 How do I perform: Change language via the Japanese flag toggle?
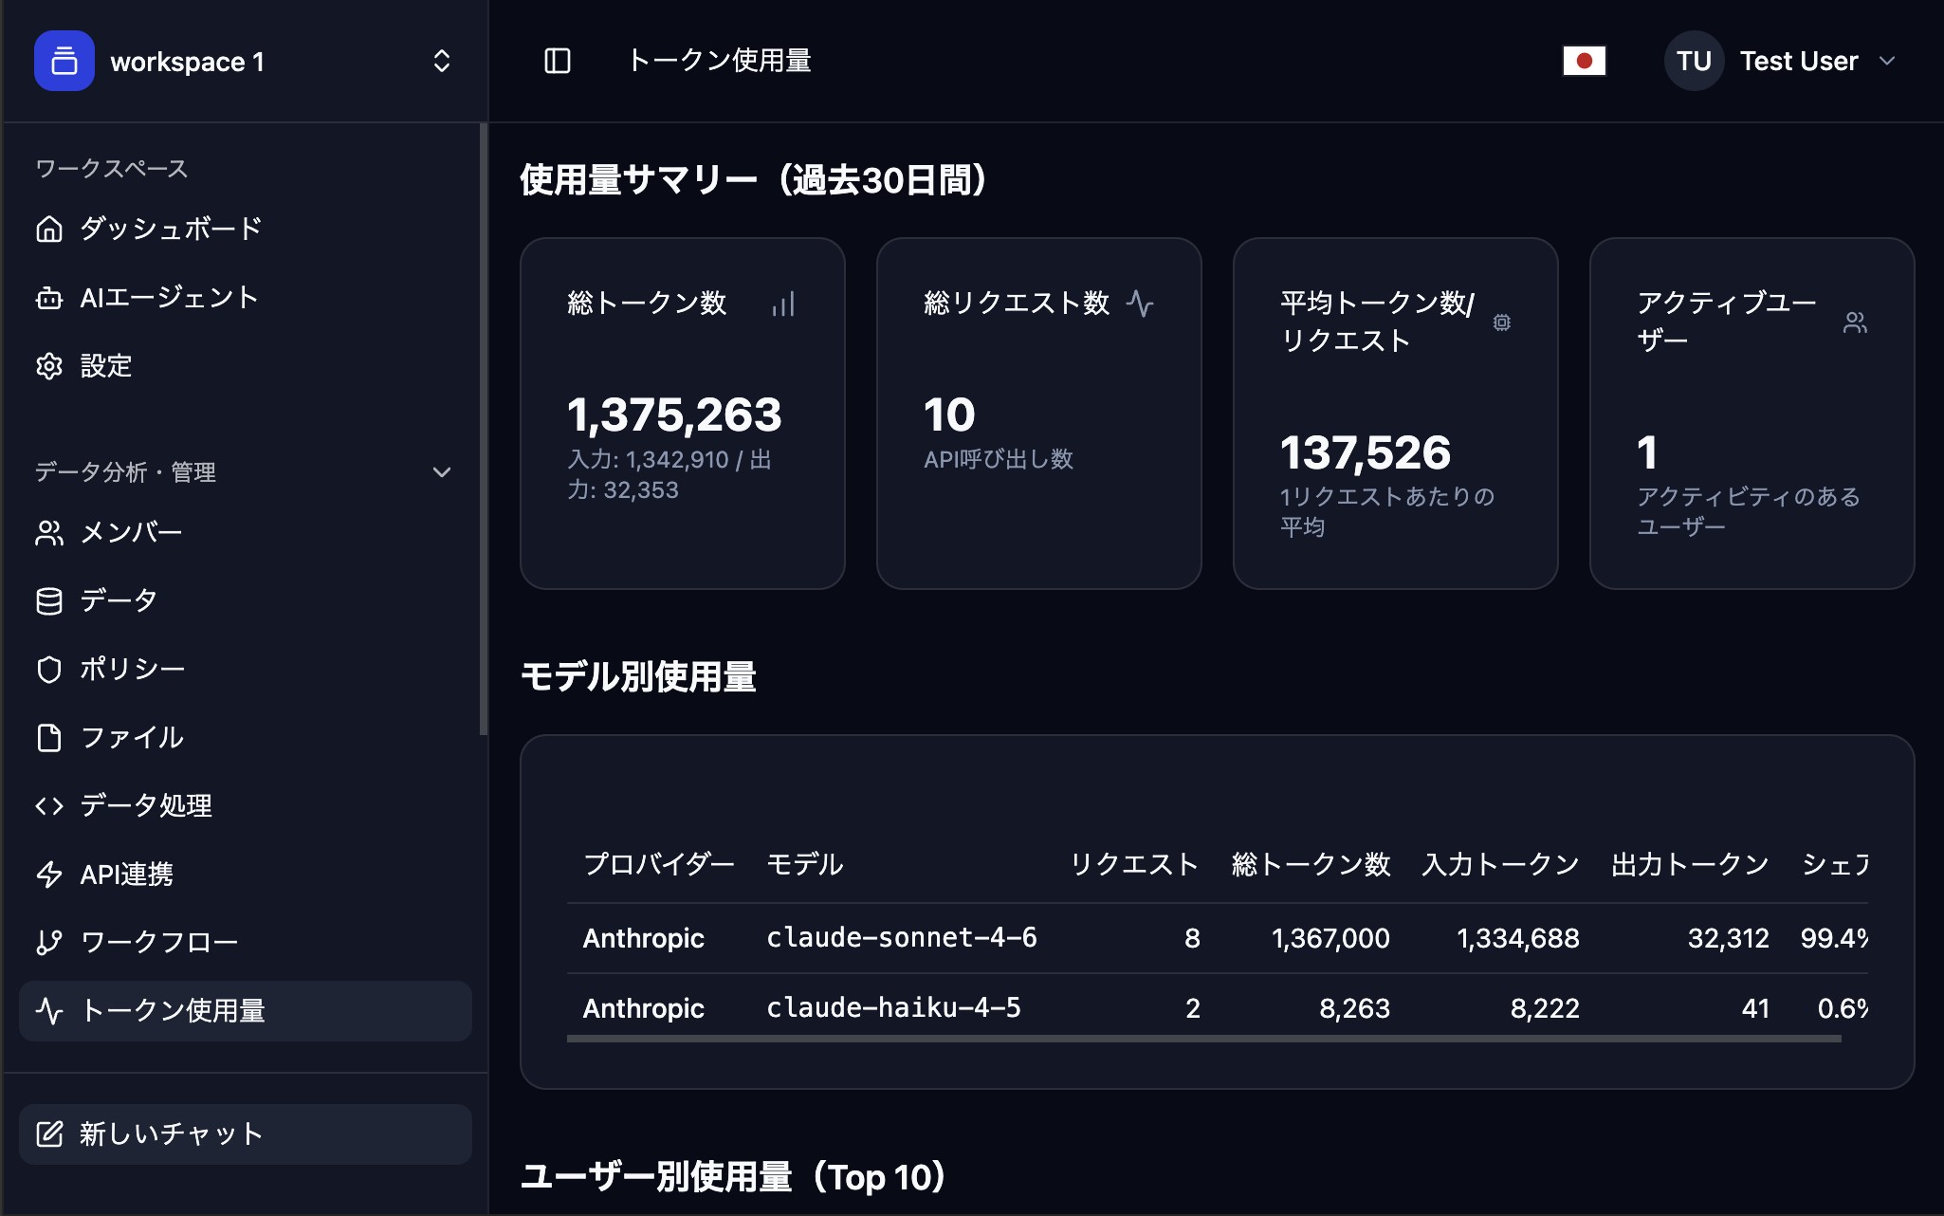[x=1584, y=61]
